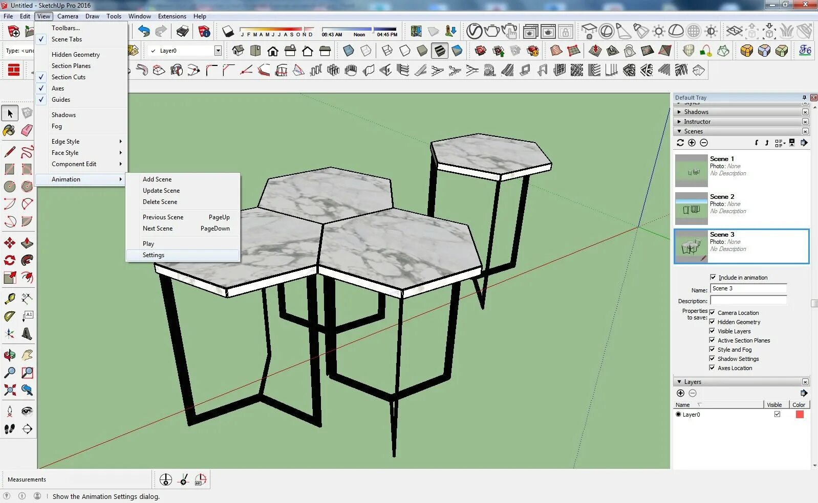Screen dimensions: 818x503
Task: Collapse the Layers panel
Action: (679, 382)
